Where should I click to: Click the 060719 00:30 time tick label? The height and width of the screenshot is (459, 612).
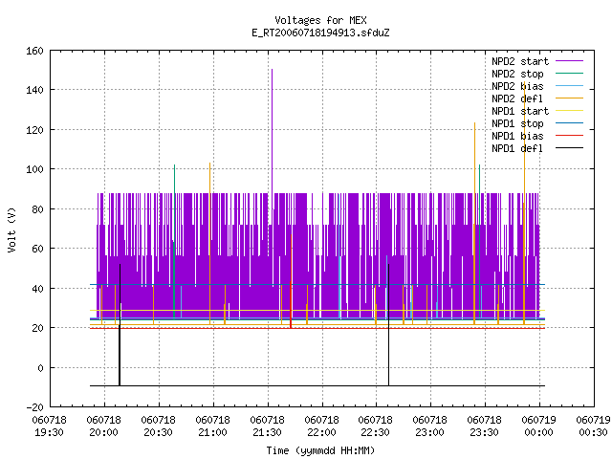pyautogui.click(x=593, y=426)
